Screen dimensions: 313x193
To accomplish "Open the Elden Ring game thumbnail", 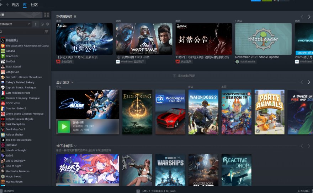I will point(137,112).
